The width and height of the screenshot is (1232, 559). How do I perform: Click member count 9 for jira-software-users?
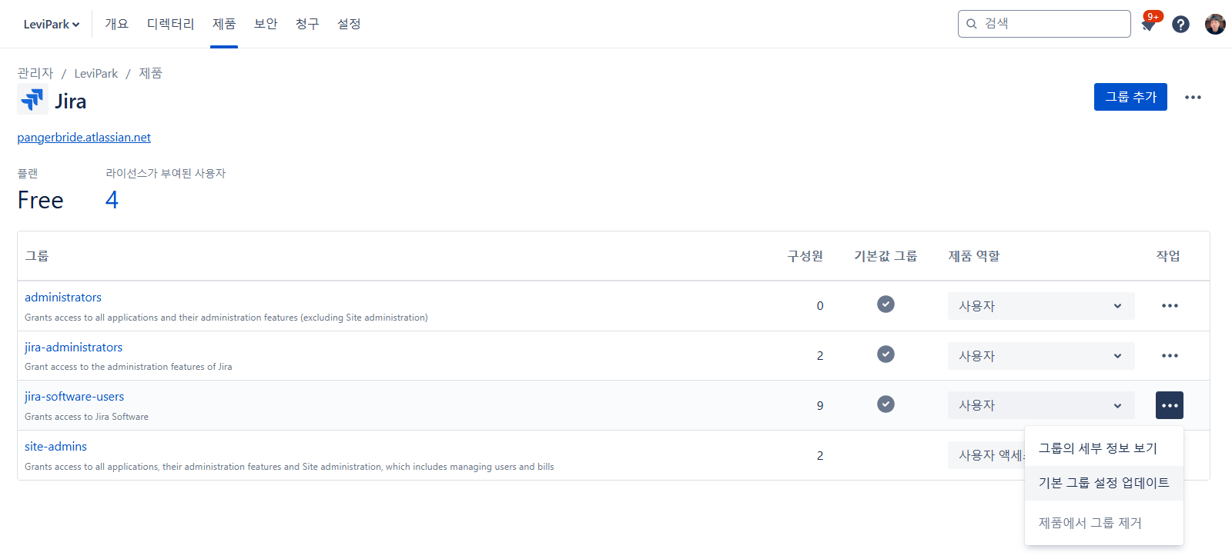pyautogui.click(x=820, y=405)
